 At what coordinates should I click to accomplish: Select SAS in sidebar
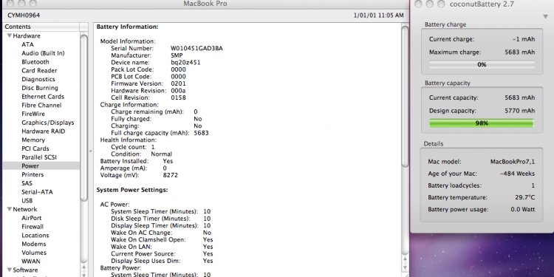point(27,183)
